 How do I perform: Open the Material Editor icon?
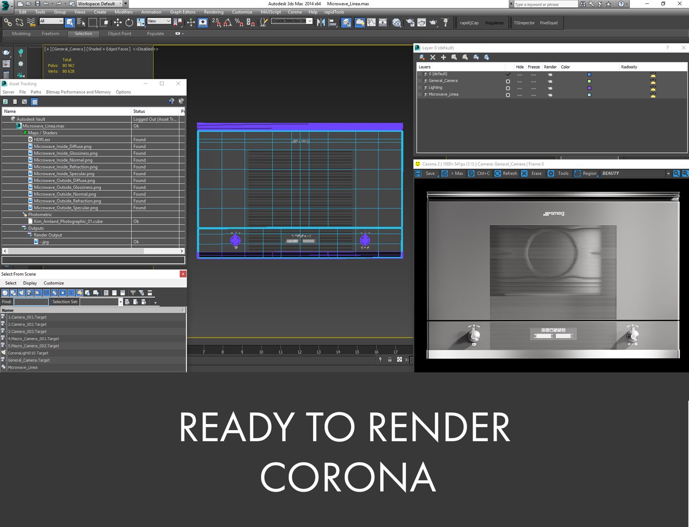click(397, 22)
